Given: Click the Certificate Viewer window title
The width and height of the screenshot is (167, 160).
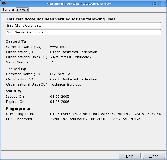Looking at the screenshot, I should [x=79, y=4].
